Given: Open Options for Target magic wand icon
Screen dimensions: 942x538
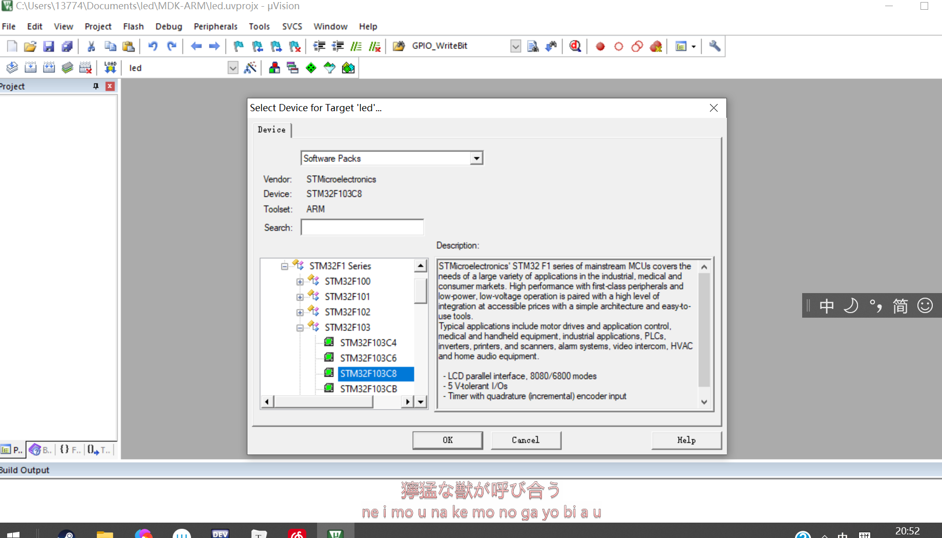Looking at the screenshot, I should click(250, 68).
